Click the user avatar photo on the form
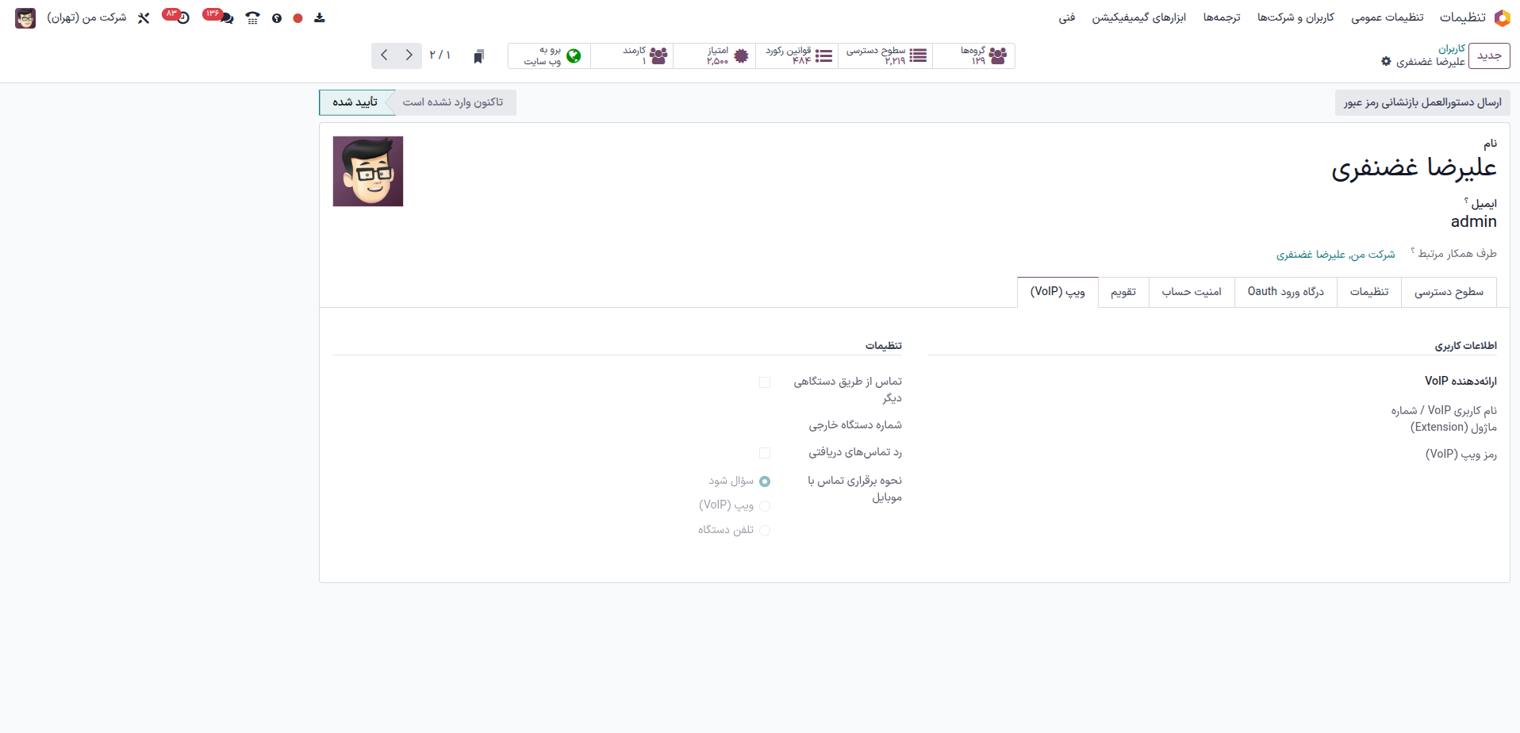 [x=368, y=171]
